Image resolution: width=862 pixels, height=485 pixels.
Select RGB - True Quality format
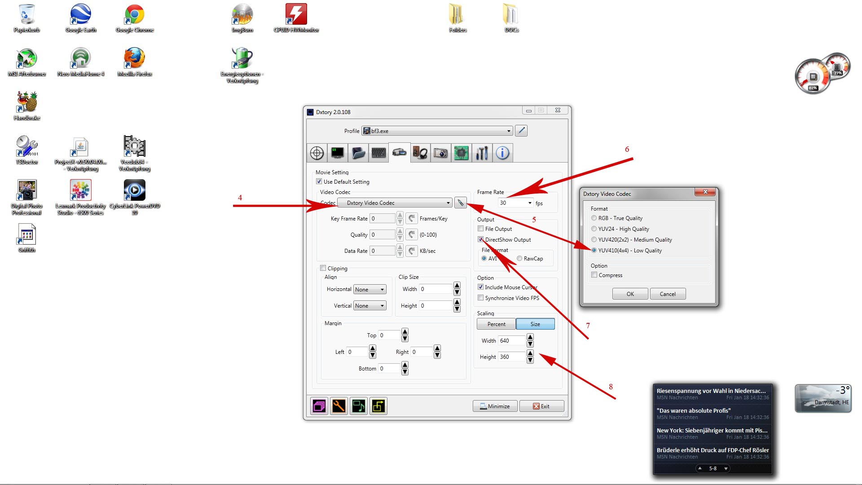594,218
